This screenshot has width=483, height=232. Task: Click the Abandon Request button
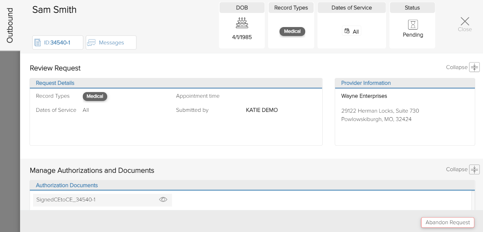(448, 222)
